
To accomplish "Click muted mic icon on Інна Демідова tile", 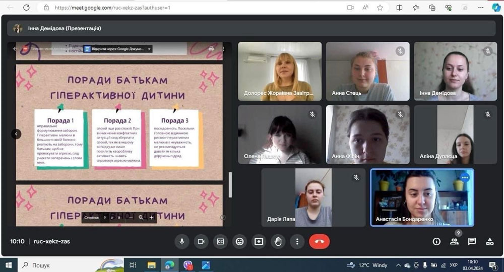I will [x=488, y=51].
